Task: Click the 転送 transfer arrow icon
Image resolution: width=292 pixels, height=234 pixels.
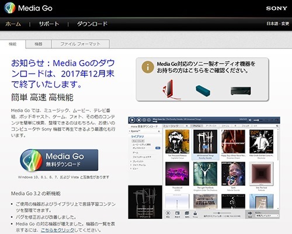Action: coord(250,214)
